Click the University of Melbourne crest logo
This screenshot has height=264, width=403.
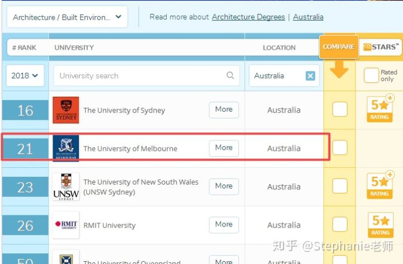[x=66, y=148]
